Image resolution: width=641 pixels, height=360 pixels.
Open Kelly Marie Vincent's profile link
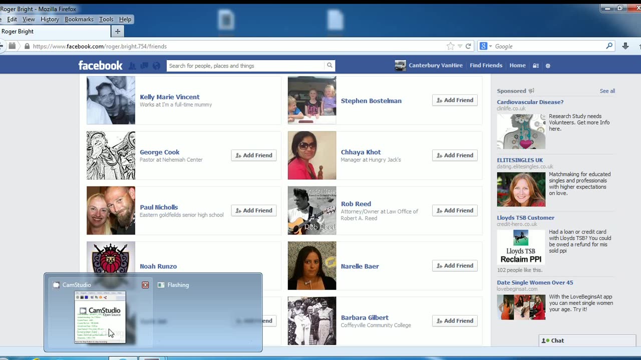[x=170, y=97]
